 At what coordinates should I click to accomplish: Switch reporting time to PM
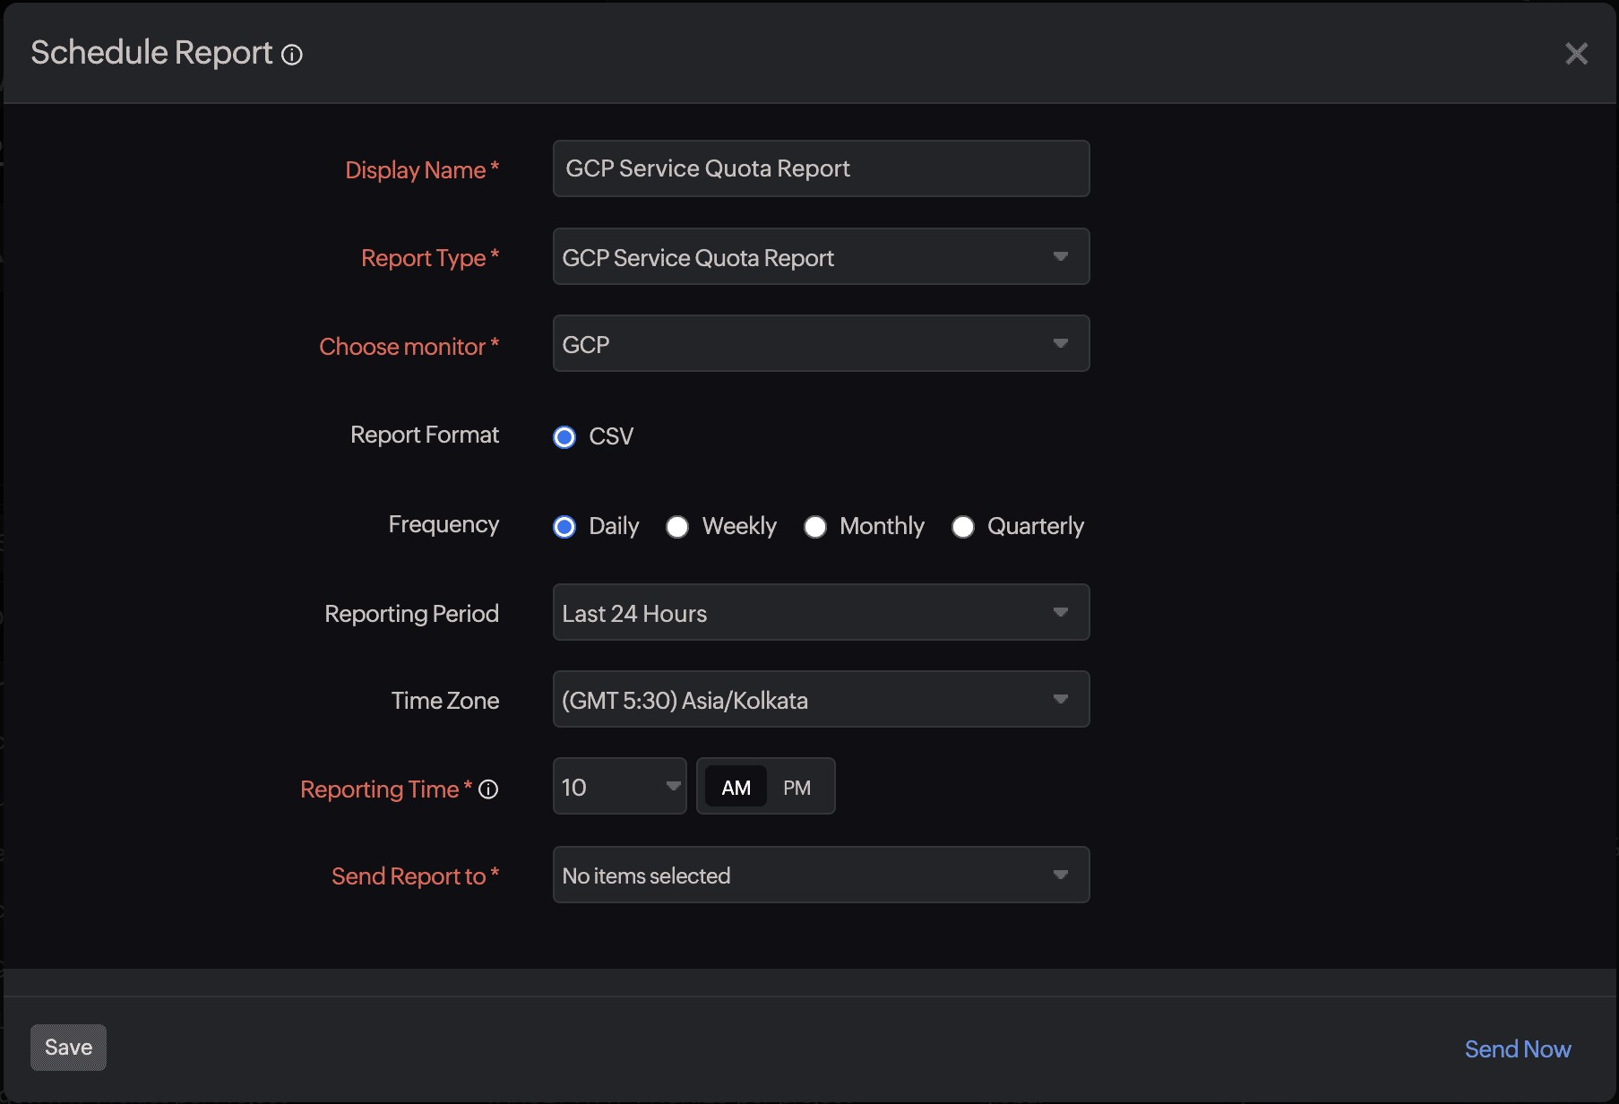(797, 788)
